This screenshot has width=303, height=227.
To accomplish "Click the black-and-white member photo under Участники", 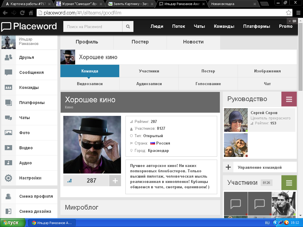I will click(x=284, y=203).
